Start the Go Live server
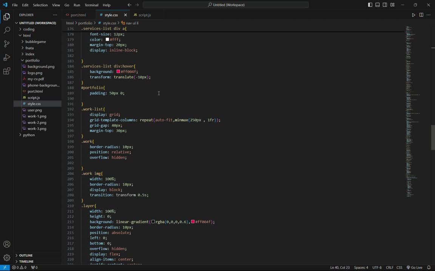 pyautogui.click(x=414, y=267)
